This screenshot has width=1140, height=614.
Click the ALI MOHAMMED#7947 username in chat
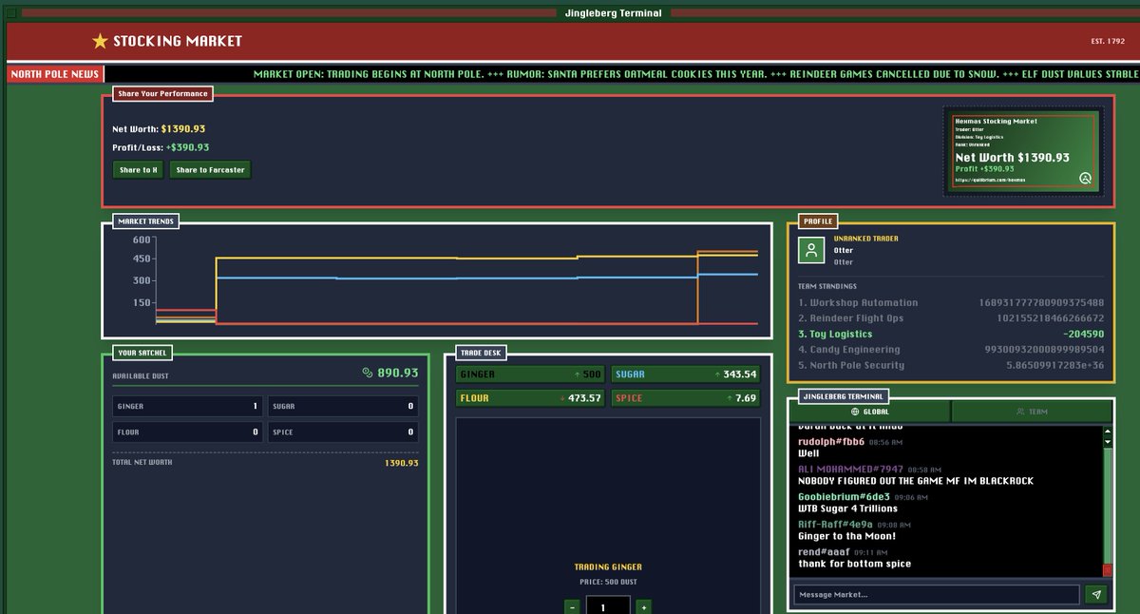[x=850, y=470]
